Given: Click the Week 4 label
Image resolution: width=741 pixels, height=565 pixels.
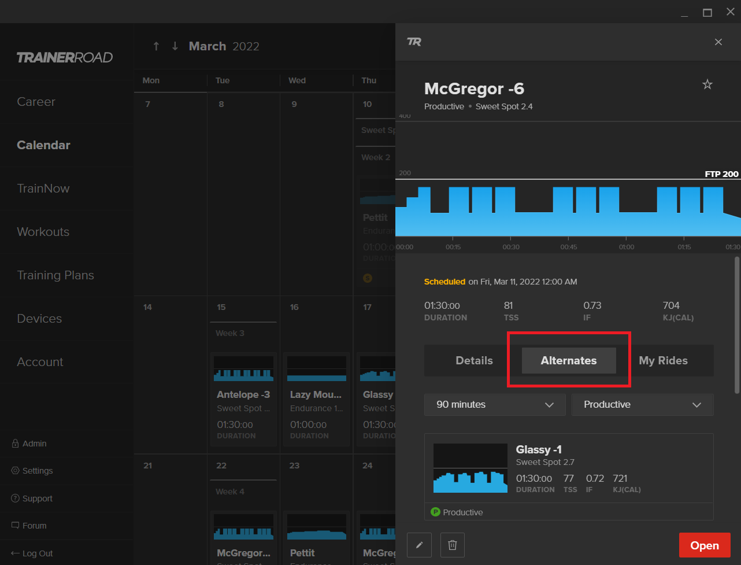Looking at the screenshot, I should pos(230,492).
